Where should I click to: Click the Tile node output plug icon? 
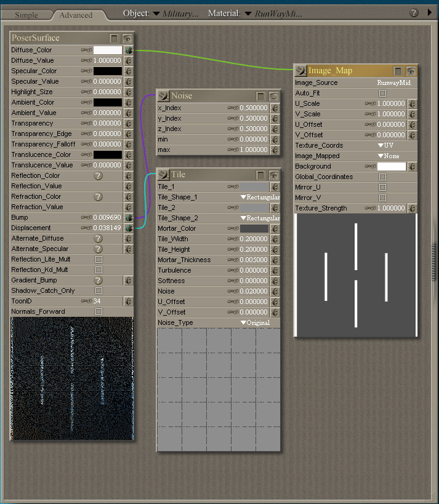[164, 175]
